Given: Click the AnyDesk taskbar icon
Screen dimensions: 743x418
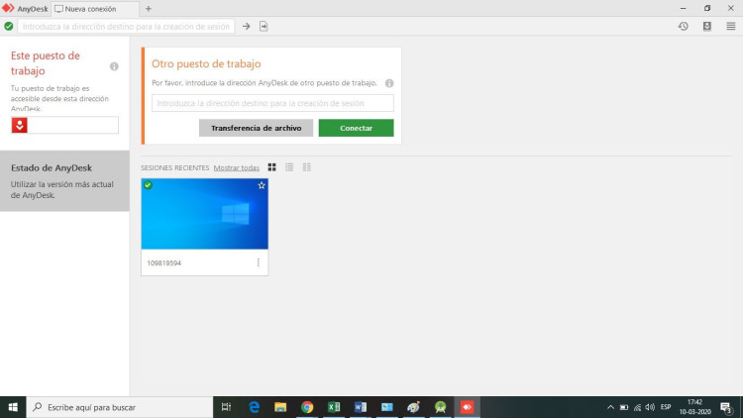Looking at the screenshot, I should coord(468,407).
